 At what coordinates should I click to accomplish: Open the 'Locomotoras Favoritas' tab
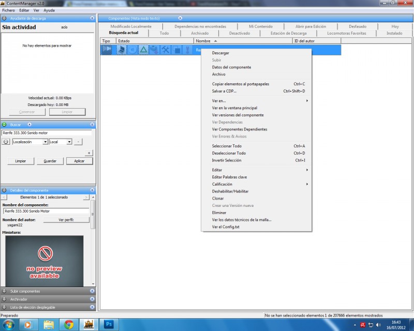tap(347, 33)
